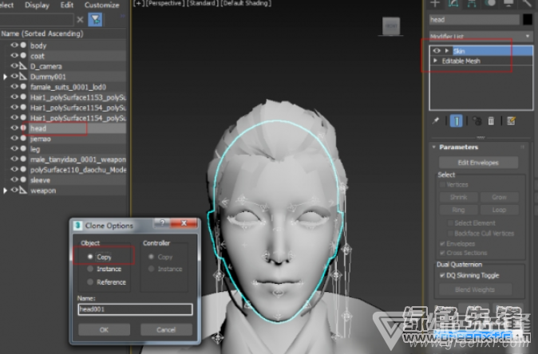
Task: Click the helper icon beside Dummy001
Action: 23,76
